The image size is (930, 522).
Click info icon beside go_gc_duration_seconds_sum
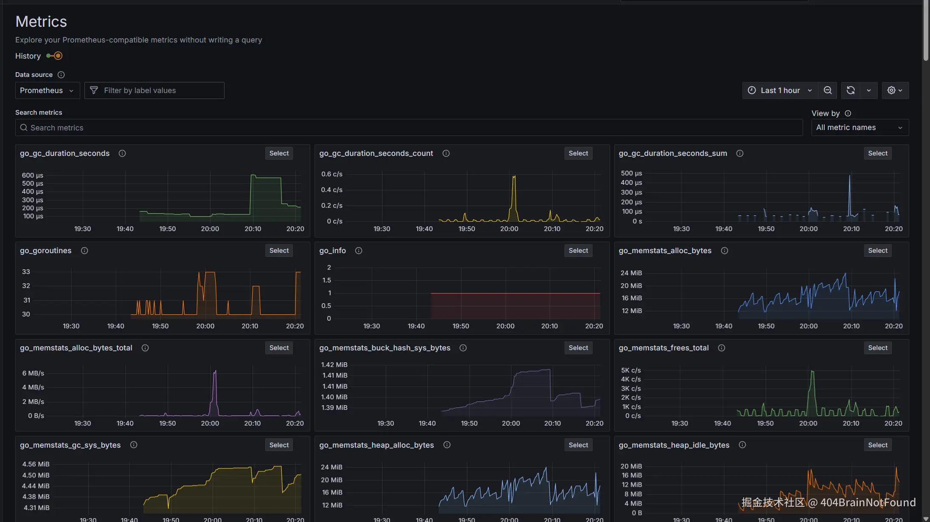739,153
